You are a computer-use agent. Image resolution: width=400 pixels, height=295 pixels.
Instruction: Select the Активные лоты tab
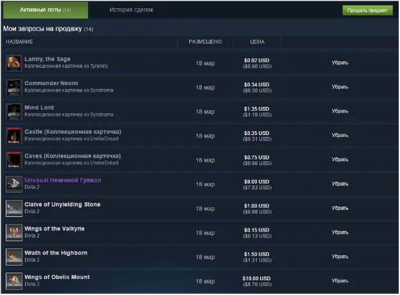pos(45,10)
